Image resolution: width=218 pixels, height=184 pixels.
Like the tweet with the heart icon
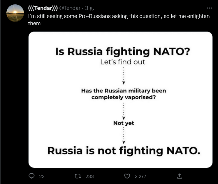[x=127, y=176]
